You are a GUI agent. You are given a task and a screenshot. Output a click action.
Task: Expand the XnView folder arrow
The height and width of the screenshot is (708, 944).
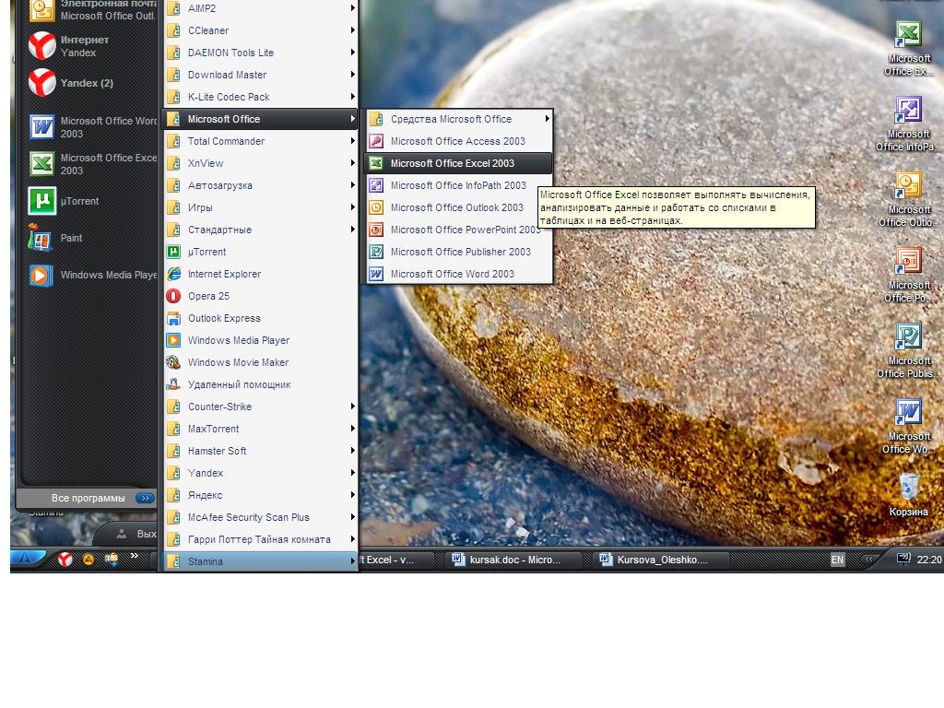tap(353, 163)
